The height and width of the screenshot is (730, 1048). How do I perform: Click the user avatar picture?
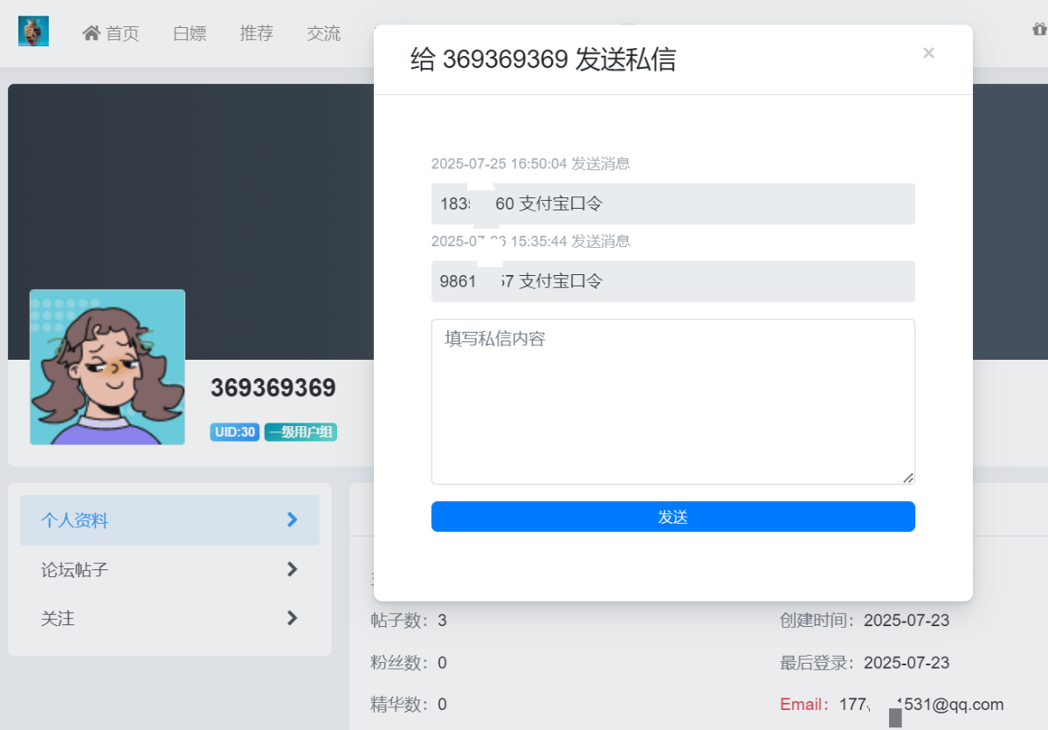107,367
